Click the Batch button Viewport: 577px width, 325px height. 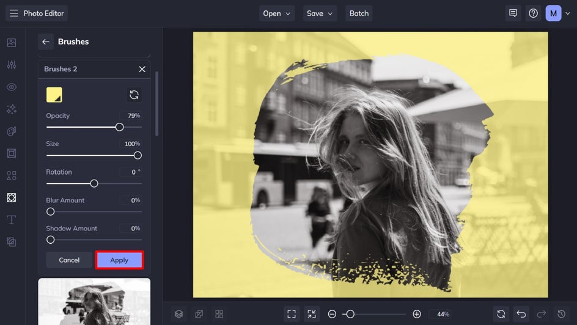(359, 13)
